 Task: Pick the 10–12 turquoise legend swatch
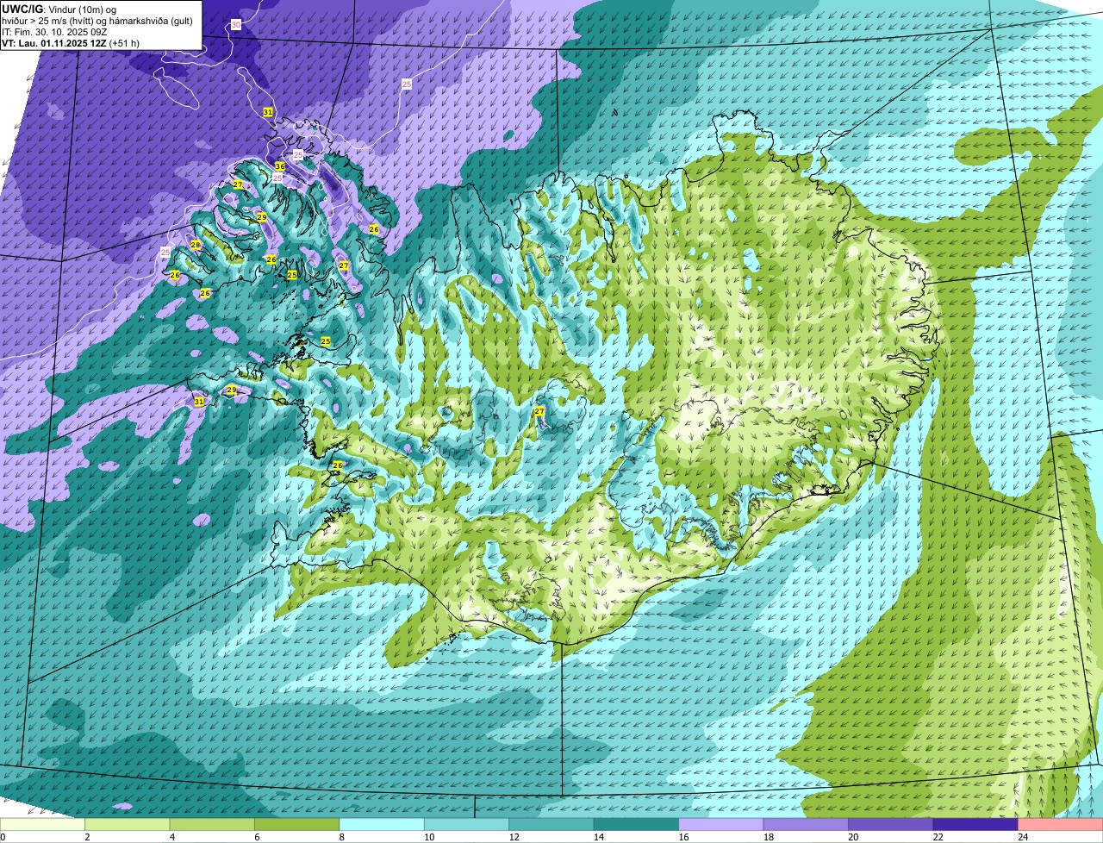pyautogui.click(x=466, y=824)
